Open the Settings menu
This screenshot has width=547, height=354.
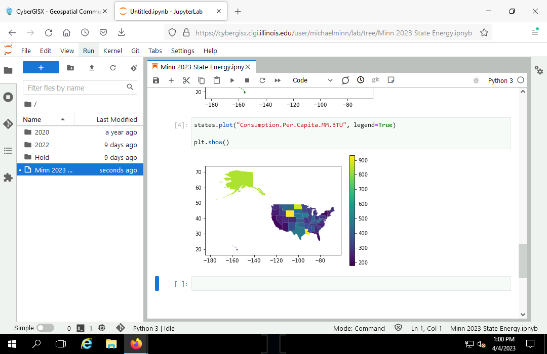(182, 51)
